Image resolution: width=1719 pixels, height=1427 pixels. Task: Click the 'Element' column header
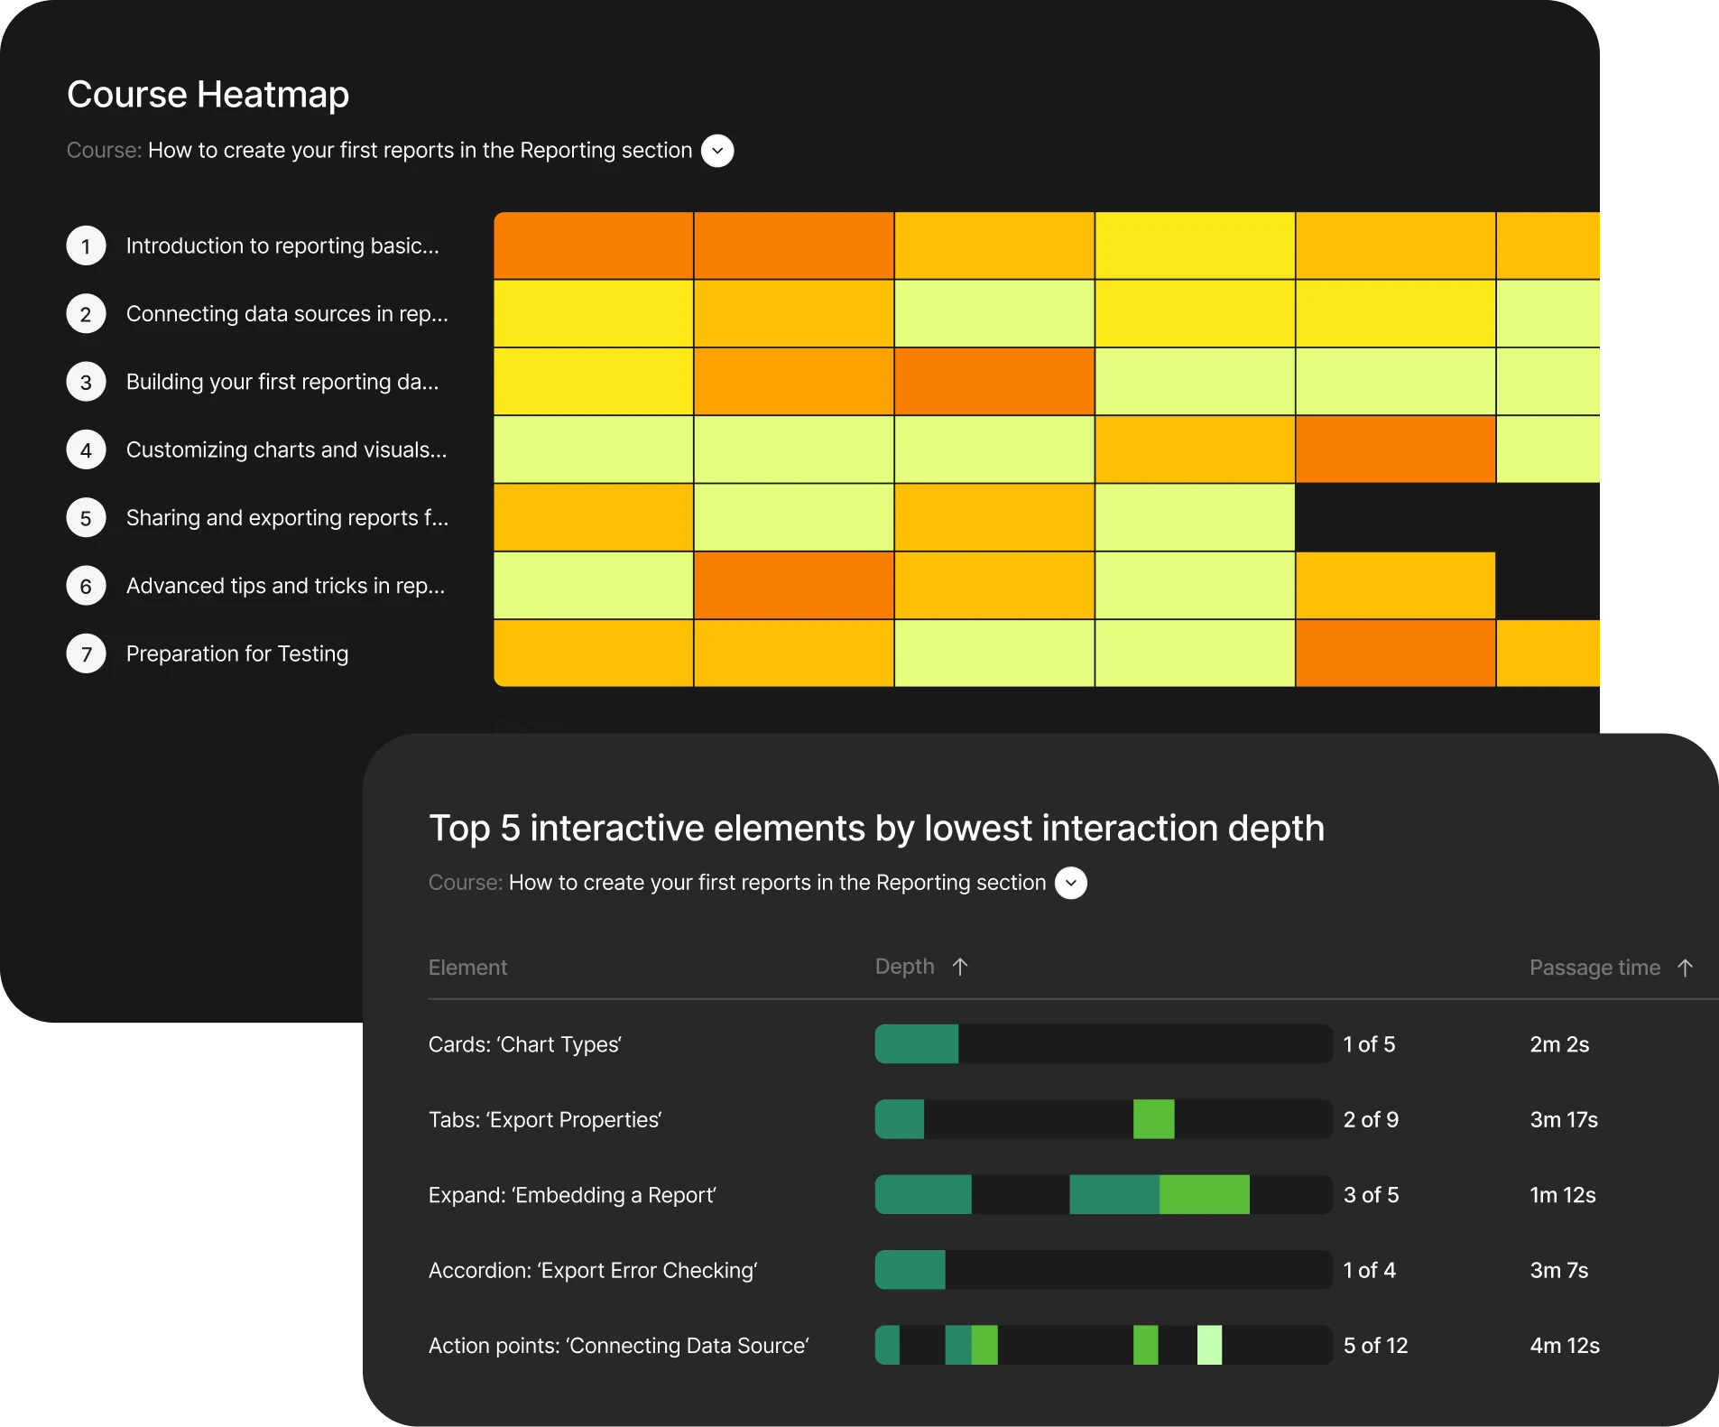click(467, 968)
